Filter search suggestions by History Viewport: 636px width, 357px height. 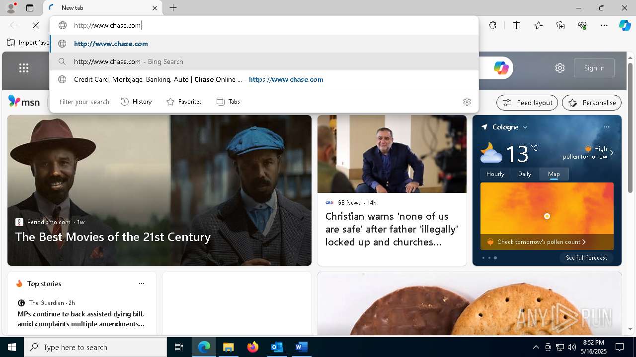(136, 102)
